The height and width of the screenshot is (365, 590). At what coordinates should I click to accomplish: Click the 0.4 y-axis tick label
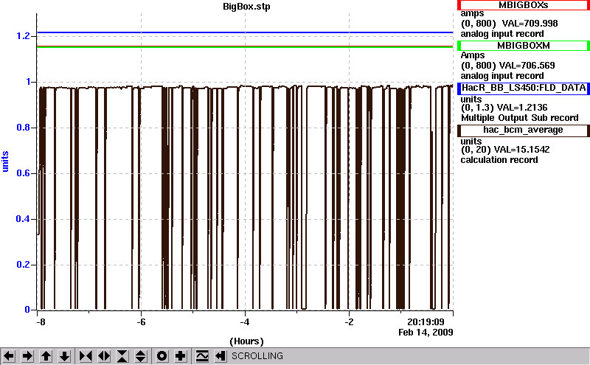[23, 219]
